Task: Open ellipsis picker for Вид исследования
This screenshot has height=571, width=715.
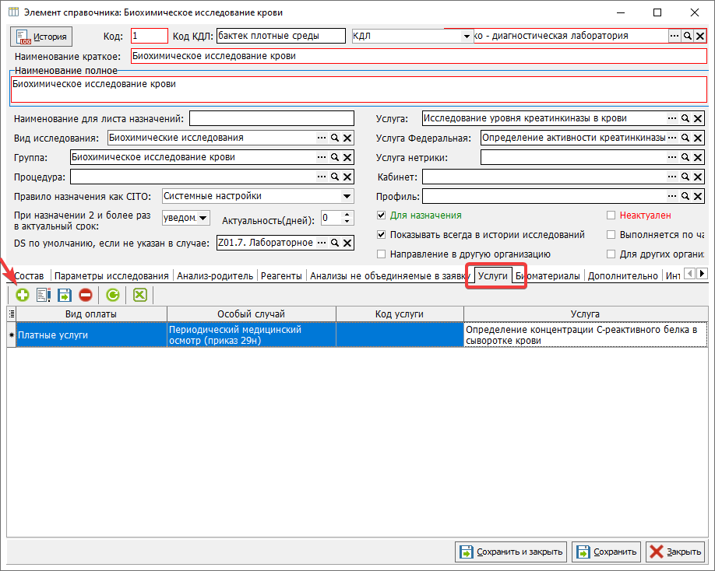Action: 322,138
